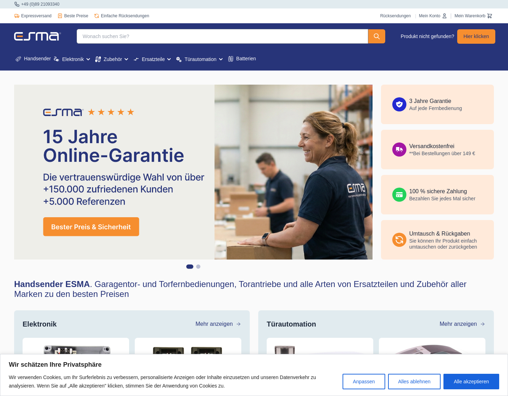Click the green secure payment card icon
Viewport: 508px width, 396px height.
click(399, 195)
